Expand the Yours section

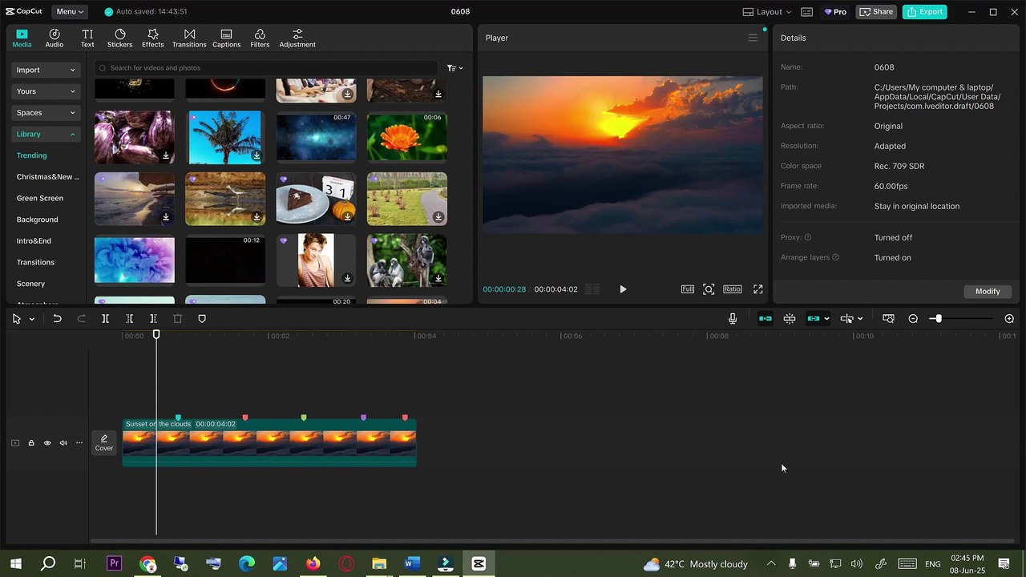click(x=46, y=91)
